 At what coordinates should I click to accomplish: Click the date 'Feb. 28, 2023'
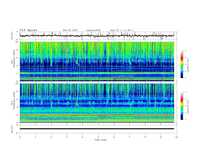click(x=70, y=30)
